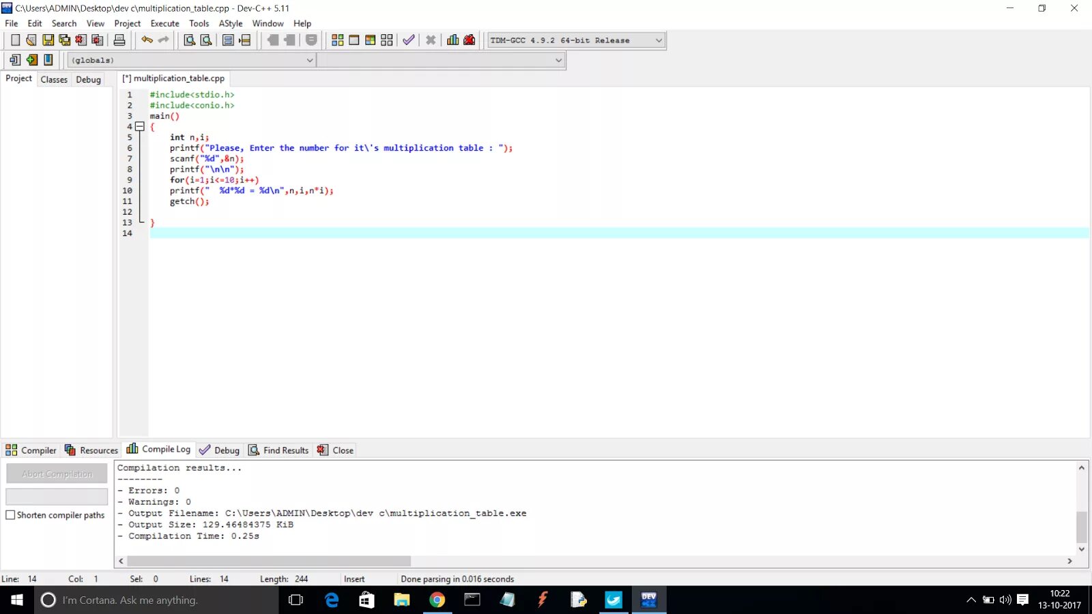Click the Task View taskbar icon
Image resolution: width=1092 pixels, height=614 pixels.
pos(296,600)
